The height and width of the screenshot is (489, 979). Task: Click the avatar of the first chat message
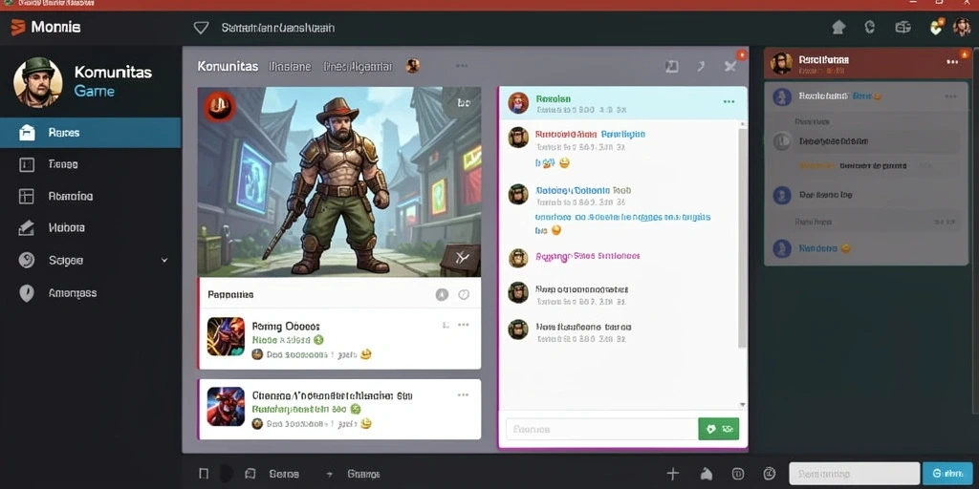click(x=518, y=138)
